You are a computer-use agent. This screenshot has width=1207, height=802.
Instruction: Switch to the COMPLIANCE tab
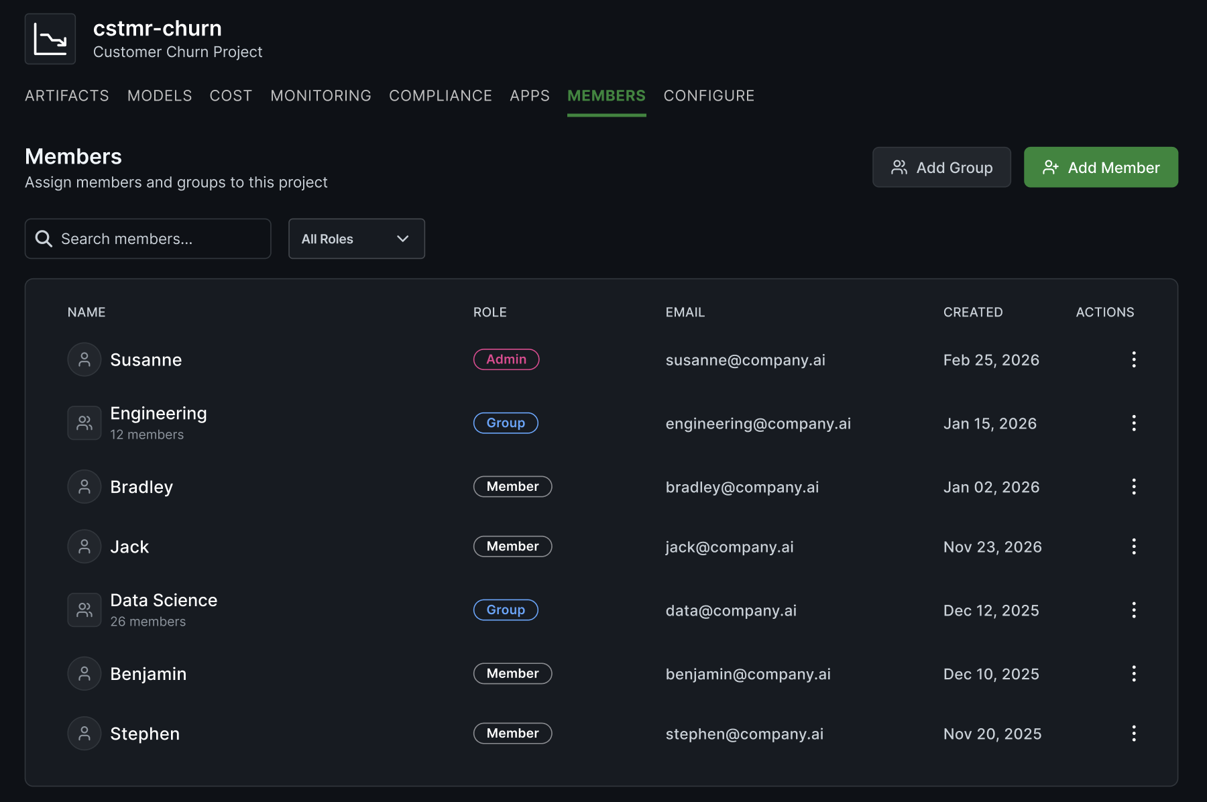pos(441,95)
